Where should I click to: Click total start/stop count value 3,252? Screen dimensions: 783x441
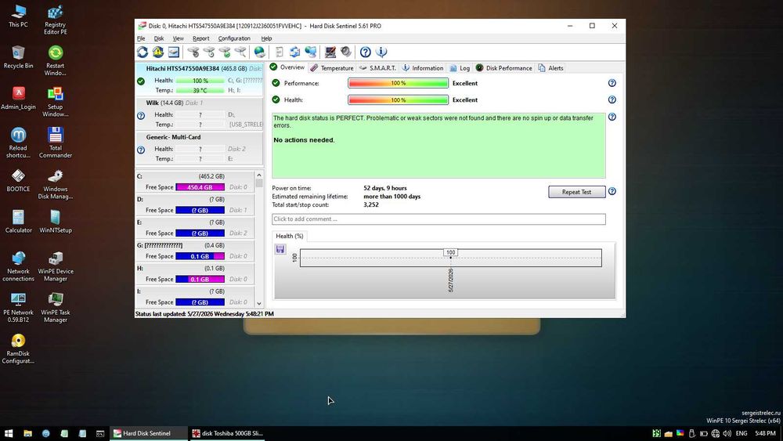(371, 204)
